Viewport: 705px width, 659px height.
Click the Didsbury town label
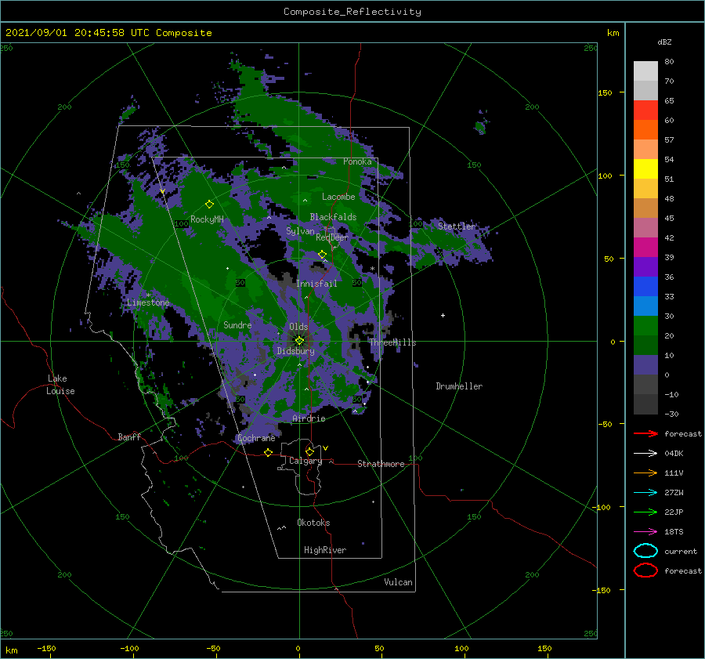tap(295, 351)
